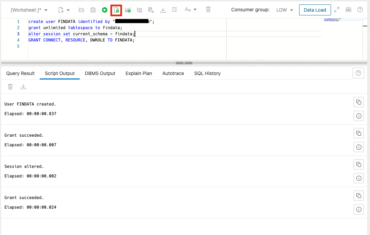Open the Worksheet name dropdown
This screenshot has width=370, height=235.
point(29,10)
